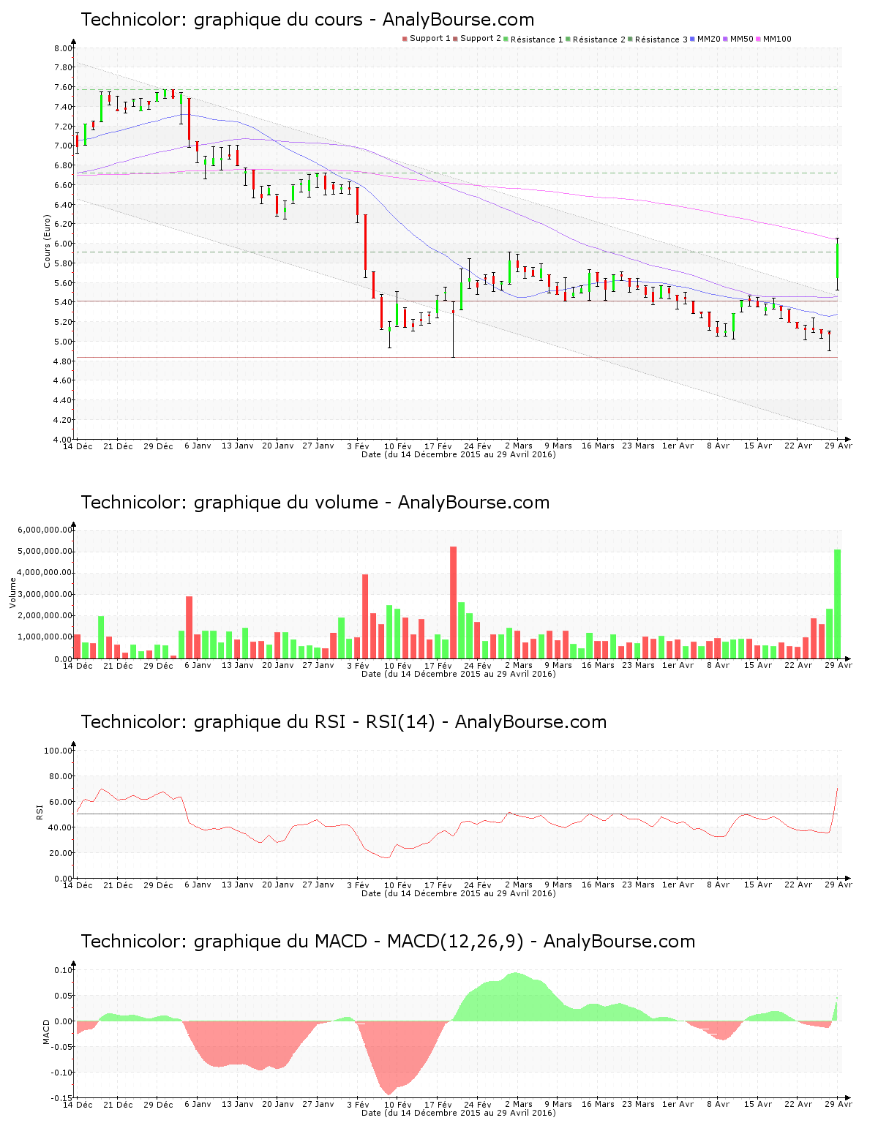Screen dimensions: 878x1134
Task: Click the MM50 moving average legend entry
Action: pos(738,39)
